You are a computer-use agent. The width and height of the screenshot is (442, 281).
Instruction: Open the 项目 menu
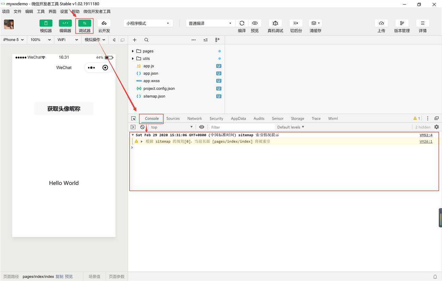click(x=6, y=11)
